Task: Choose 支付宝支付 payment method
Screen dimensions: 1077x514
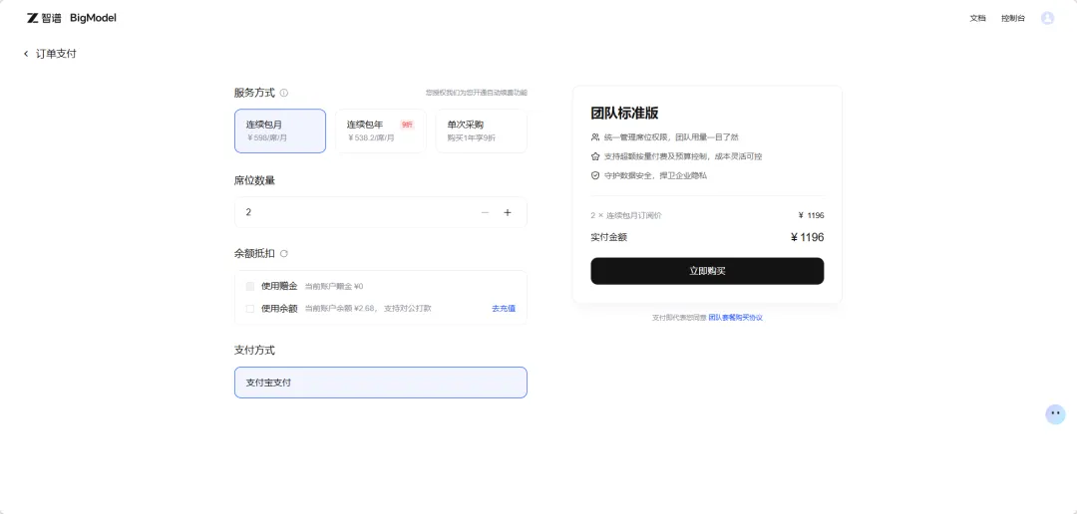Action: (x=381, y=383)
